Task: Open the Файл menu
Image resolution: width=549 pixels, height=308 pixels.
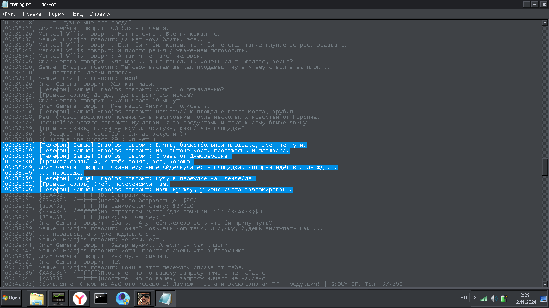Action: click(x=10, y=14)
